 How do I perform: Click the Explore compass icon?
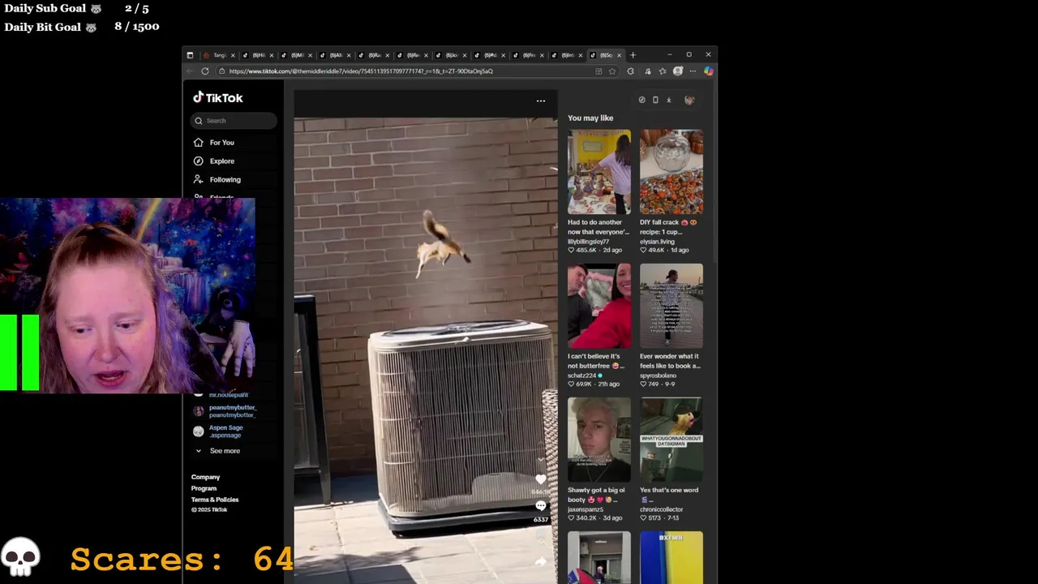tap(198, 161)
